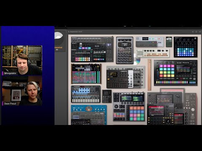Select the Moogulator webcam feed
The height and width of the screenshot is (151, 202).
click(x=22, y=60)
